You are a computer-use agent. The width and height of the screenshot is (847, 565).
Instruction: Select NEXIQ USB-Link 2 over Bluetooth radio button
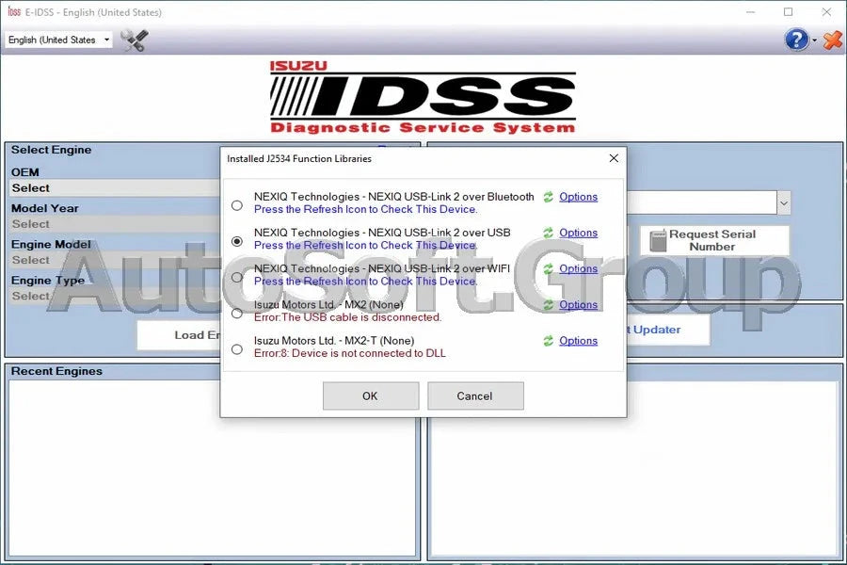[236, 205]
